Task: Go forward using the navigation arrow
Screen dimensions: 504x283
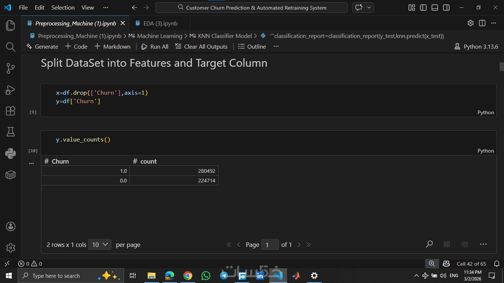Action: click(x=146, y=7)
